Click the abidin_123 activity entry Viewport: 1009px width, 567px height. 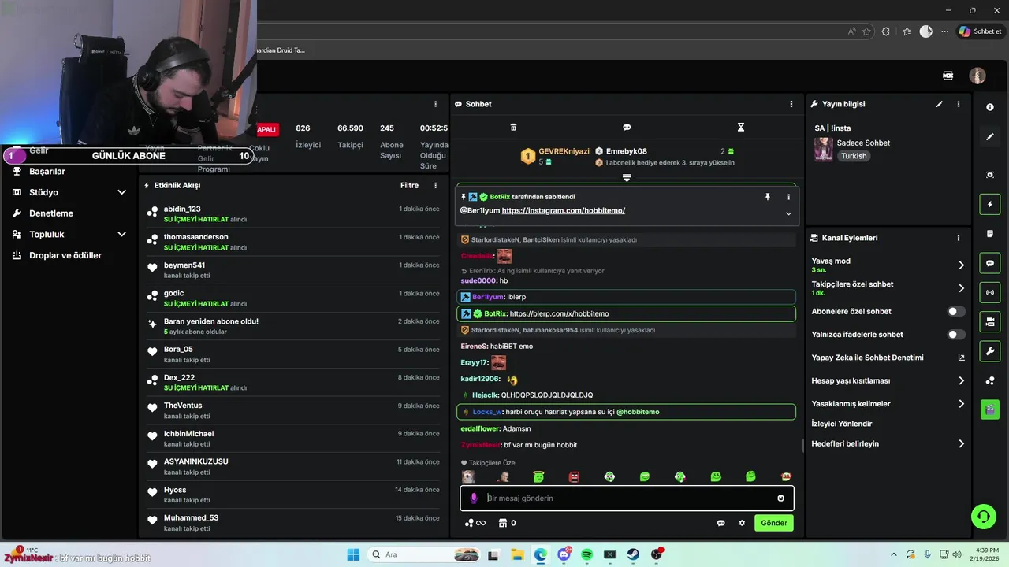click(294, 214)
